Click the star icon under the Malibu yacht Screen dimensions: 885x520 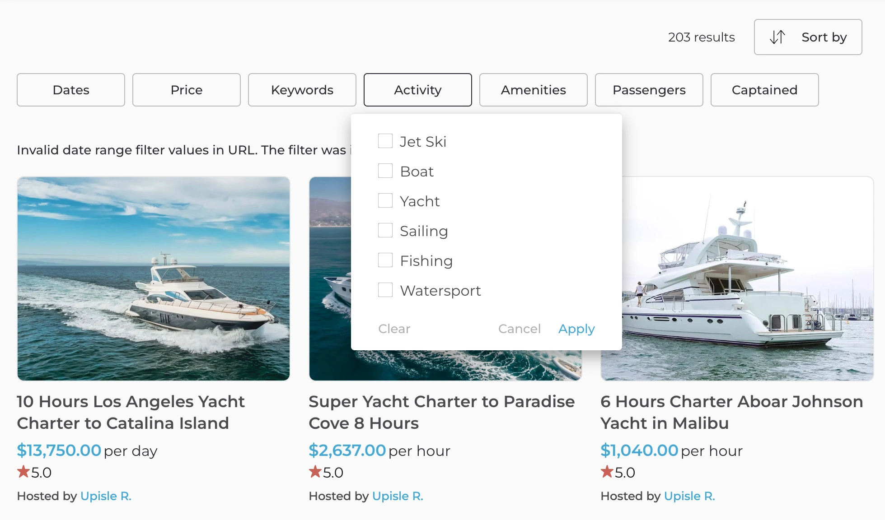[x=606, y=472]
